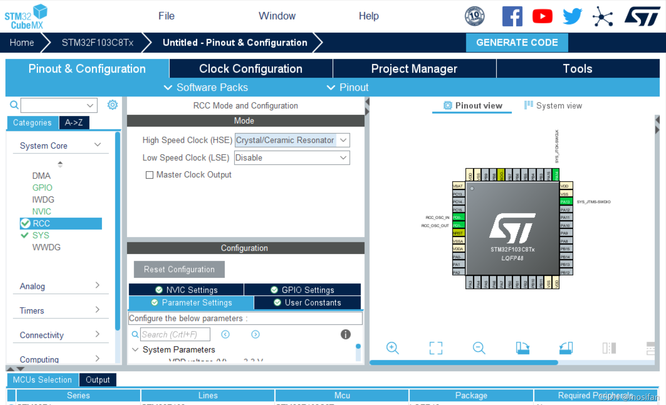Viewport: 666px width, 405px height.
Task: Select the Pinout & Configuration tab
Action: pos(87,69)
